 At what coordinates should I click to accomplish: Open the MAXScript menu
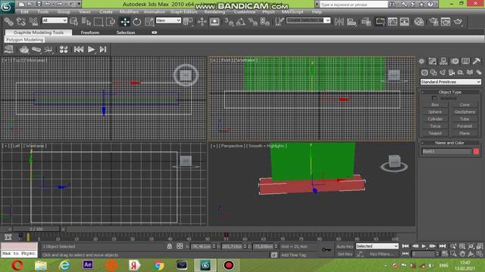tap(293, 12)
